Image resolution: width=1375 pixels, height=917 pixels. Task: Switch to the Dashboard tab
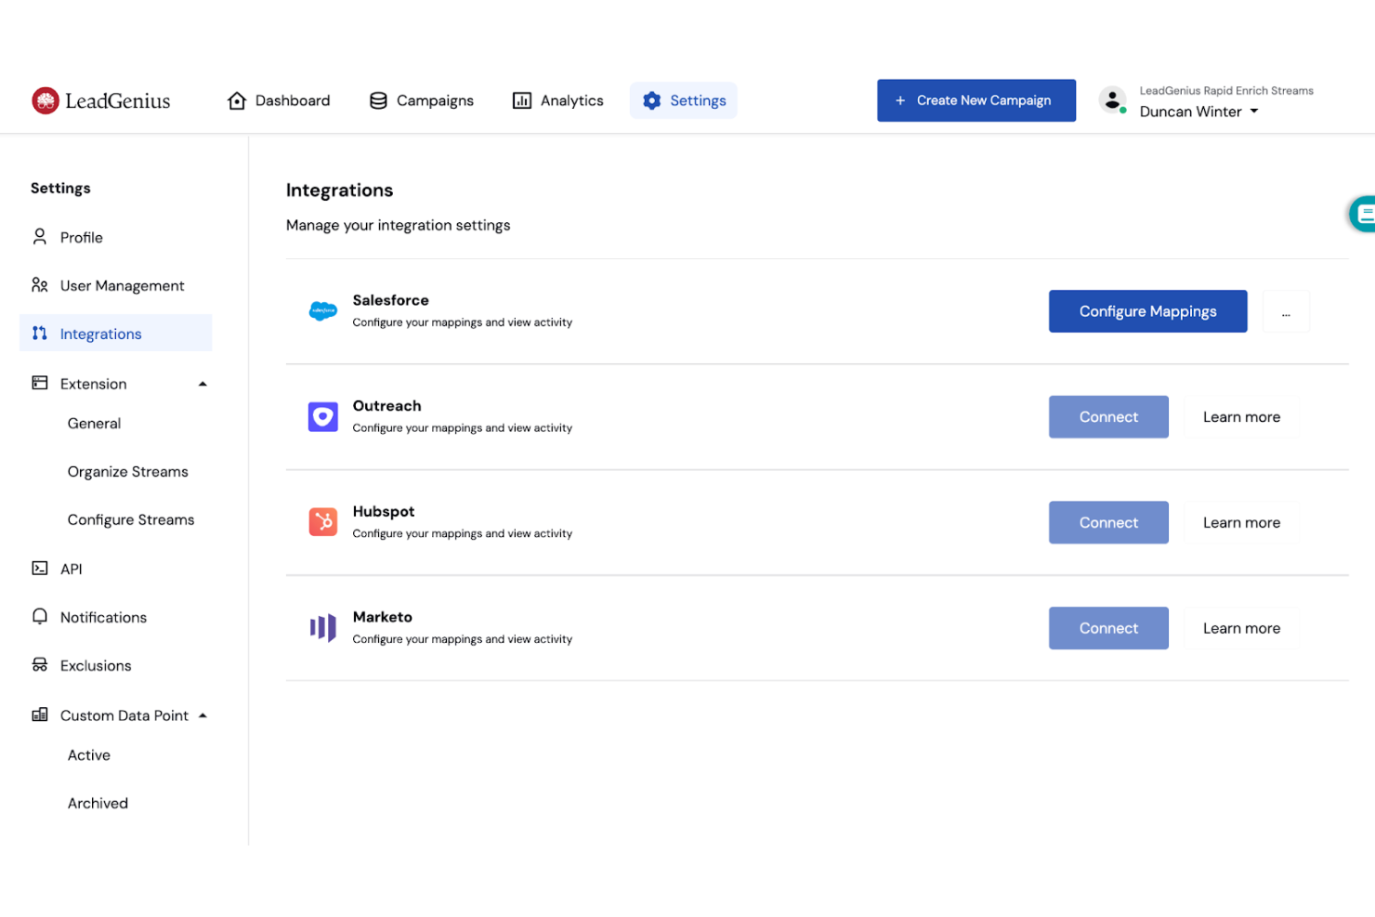[279, 100]
